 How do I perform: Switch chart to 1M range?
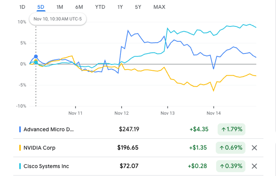coord(60,7)
